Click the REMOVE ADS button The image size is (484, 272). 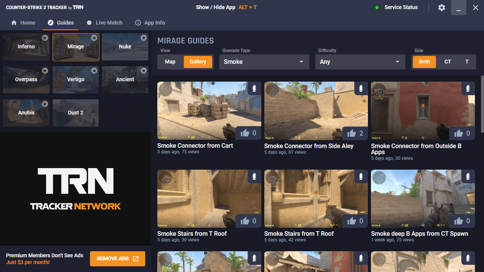coord(118,259)
